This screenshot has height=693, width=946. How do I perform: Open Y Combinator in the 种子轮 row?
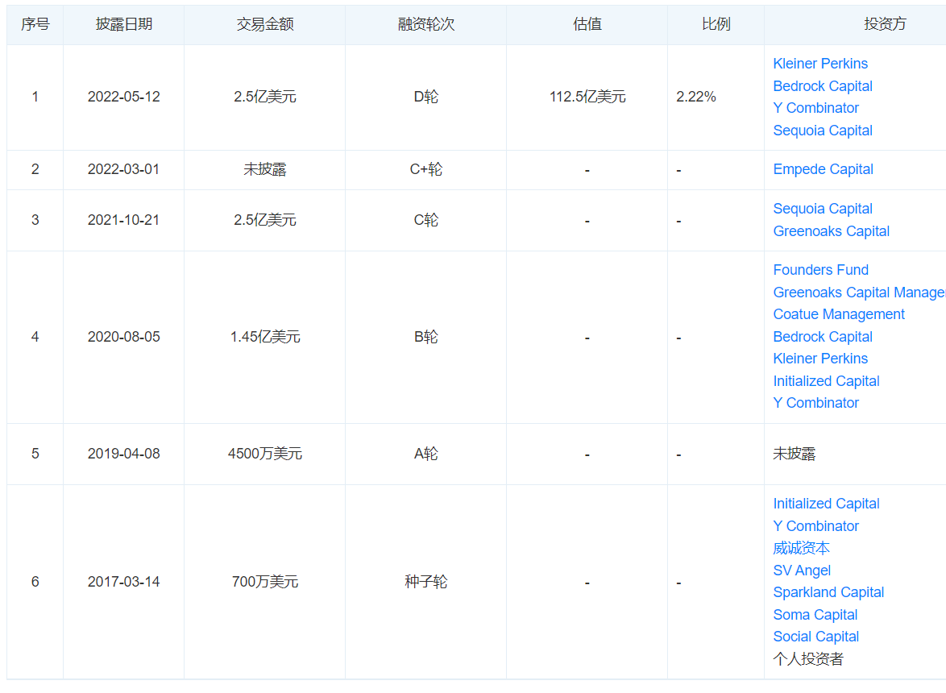pos(815,525)
